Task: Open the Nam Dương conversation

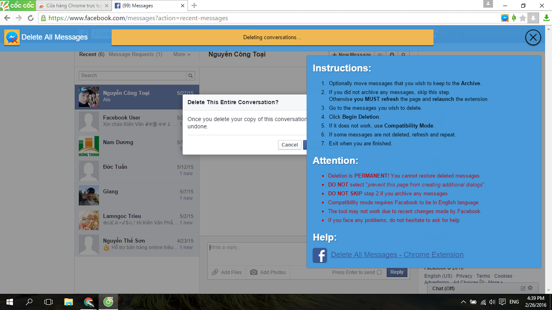Action: (137, 146)
